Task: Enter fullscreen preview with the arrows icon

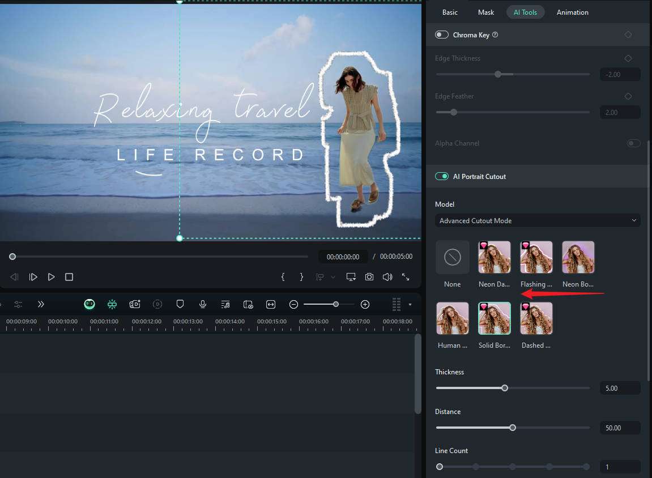Action: pyautogui.click(x=406, y=277)
